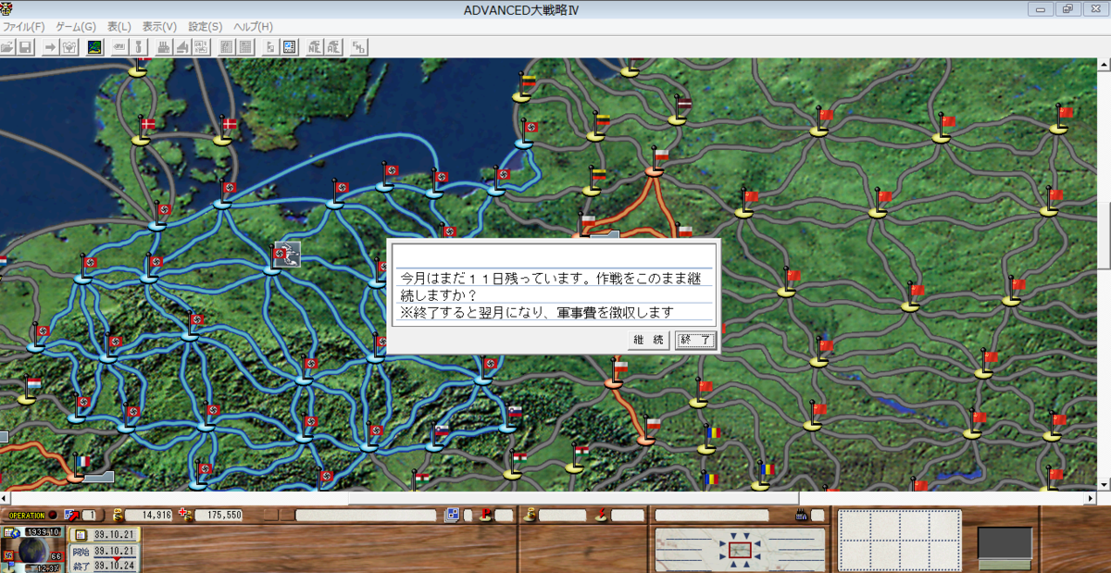This screenshot has width=1111, height=573.
Task: Click 継続 to continue the operation
Action: click(x=649, y=340)
